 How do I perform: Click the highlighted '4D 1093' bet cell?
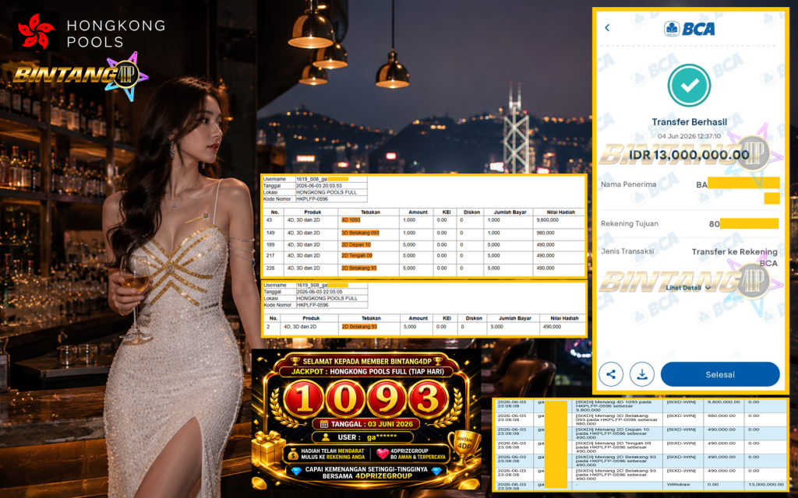pos(351,220)
